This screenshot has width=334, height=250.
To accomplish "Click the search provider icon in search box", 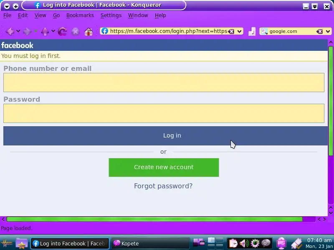I will point(264,32).
